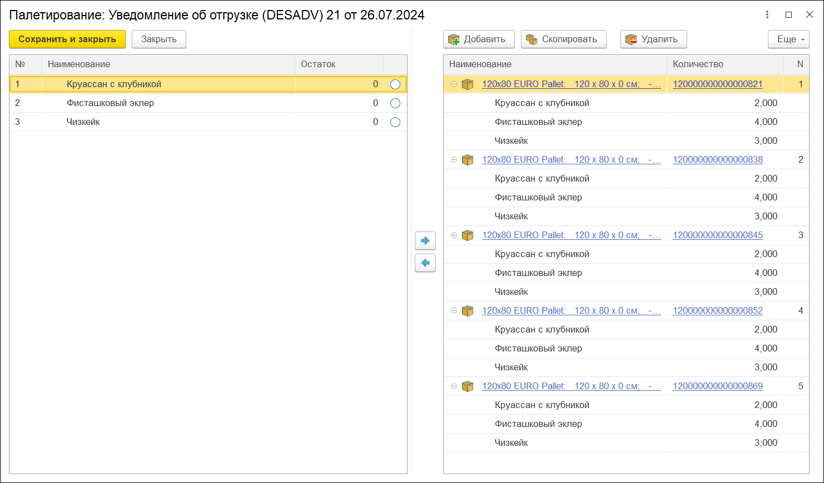Select Чизкейк under pallet 1
The image size is (824, 483).
click(512, 141)
